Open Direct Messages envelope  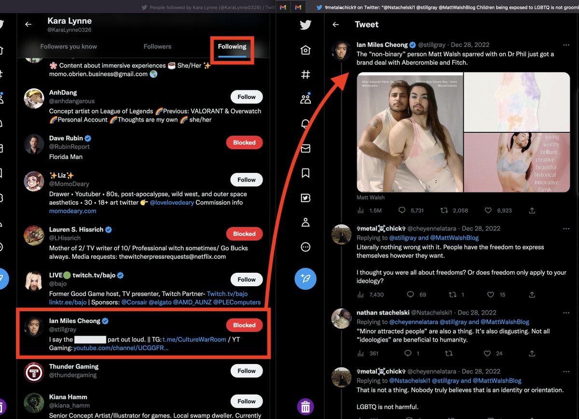coord(305,148)
